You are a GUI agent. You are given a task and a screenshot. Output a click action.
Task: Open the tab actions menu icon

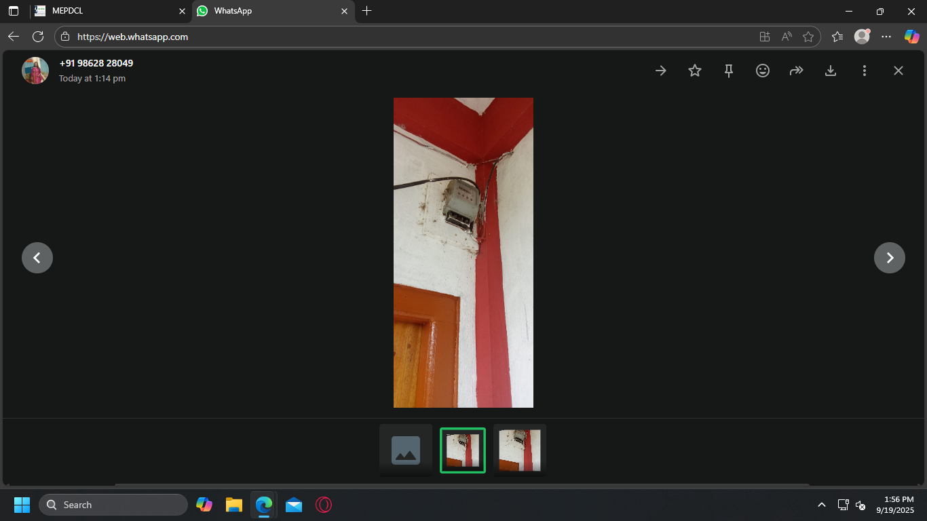point(14,11)
